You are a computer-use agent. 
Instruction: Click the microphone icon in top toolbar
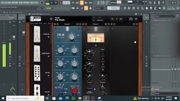(159, 3)
